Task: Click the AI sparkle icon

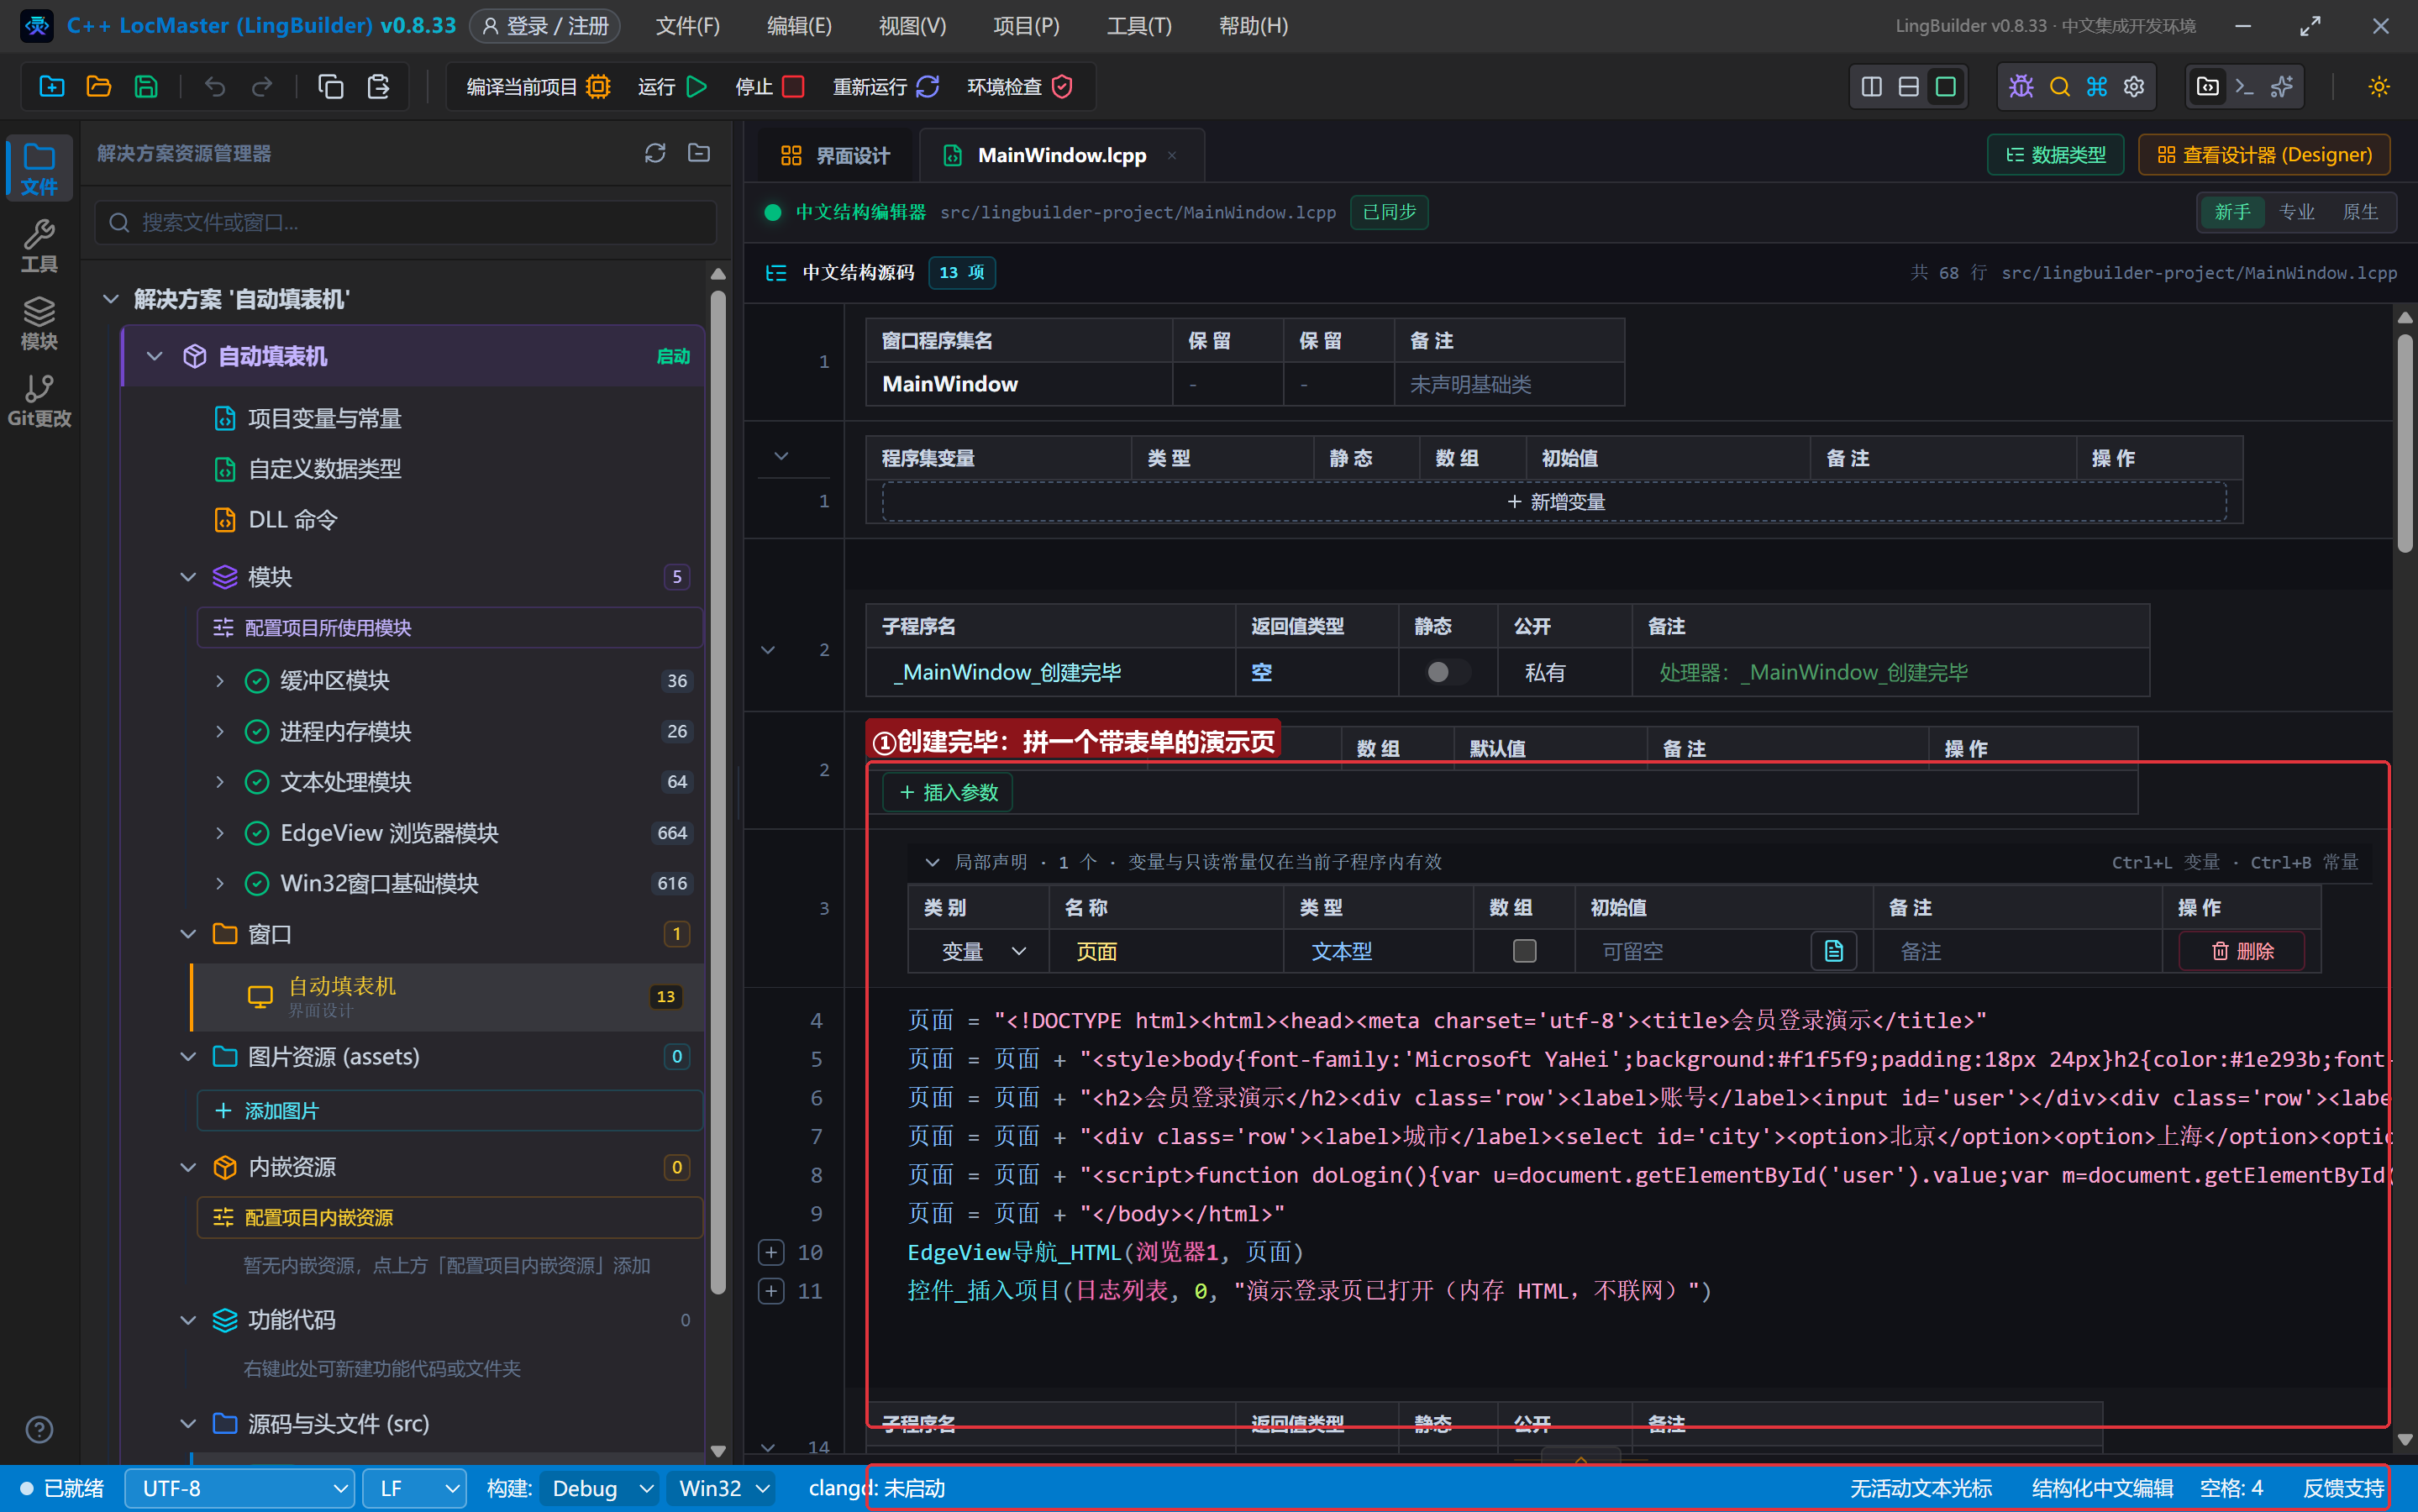Action: (2282, 87)
